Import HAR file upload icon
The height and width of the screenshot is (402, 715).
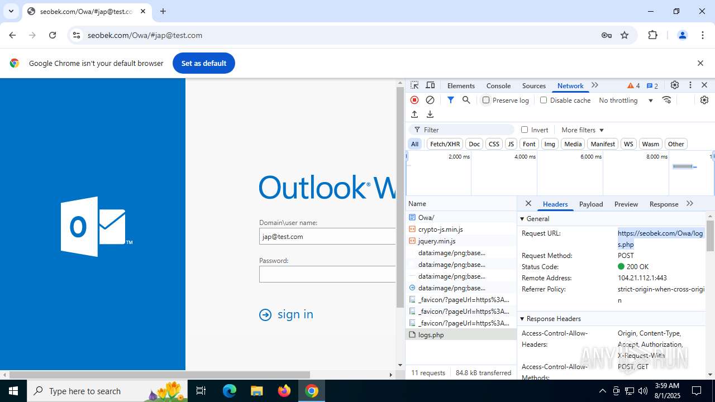click(414, 114)
